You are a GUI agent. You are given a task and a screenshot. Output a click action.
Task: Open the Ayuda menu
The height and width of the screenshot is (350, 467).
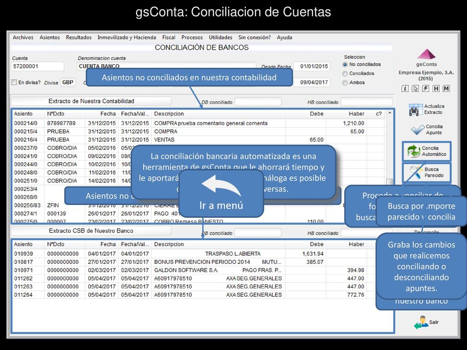pos(285,37)
